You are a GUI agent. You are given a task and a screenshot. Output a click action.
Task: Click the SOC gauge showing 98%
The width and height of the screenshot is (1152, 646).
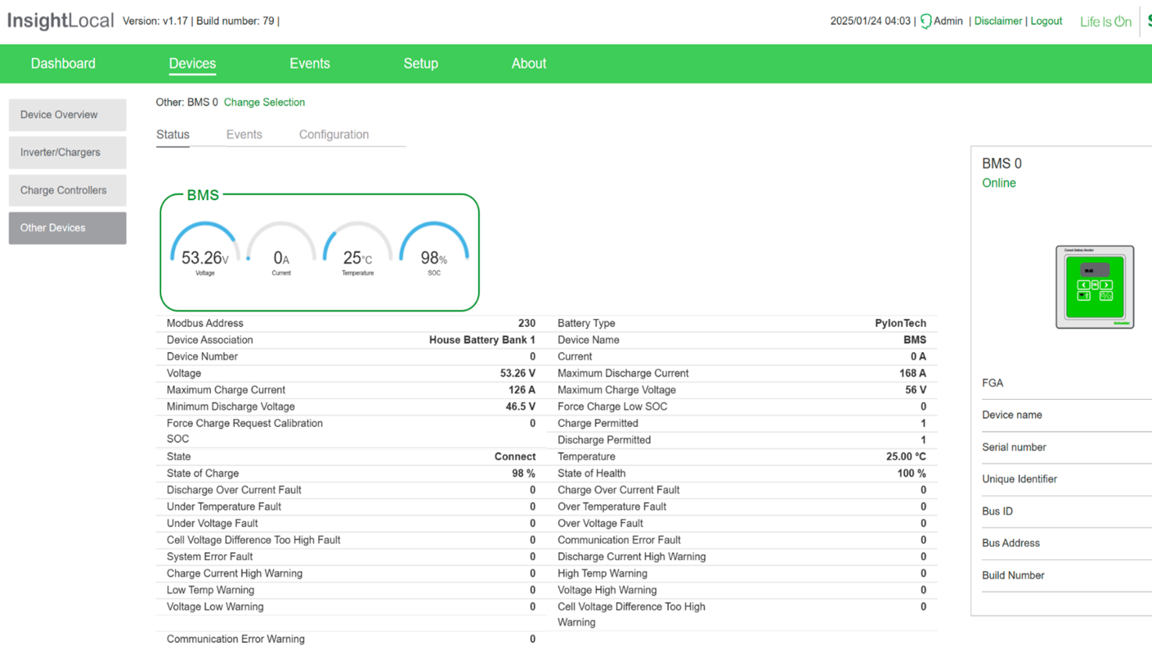point(434,250)
